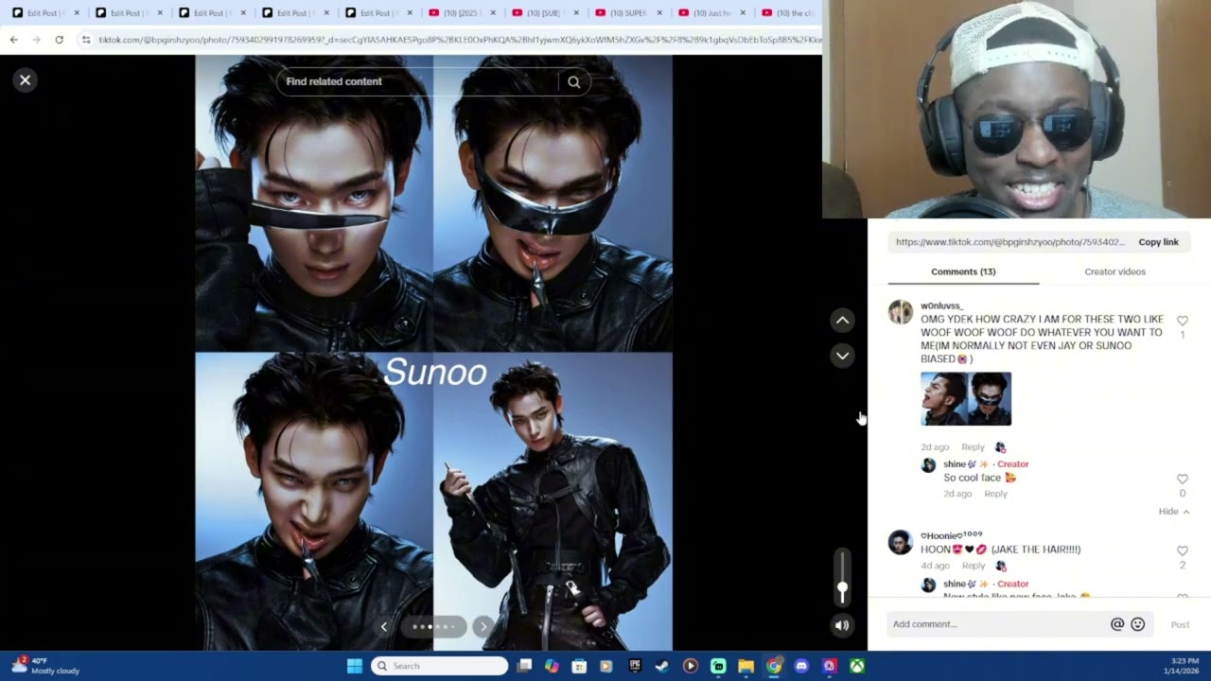
Task: Like the 'So cool face' reply
Action: pos(1182,480)
